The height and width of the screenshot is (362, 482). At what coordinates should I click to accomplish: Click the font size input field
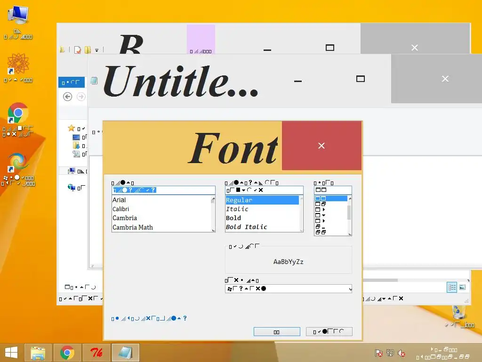(333, 190)
